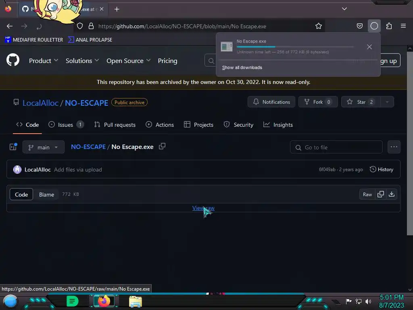Open the tracking protection shield icon
This screenshot has height=310, width=413.
80,26
